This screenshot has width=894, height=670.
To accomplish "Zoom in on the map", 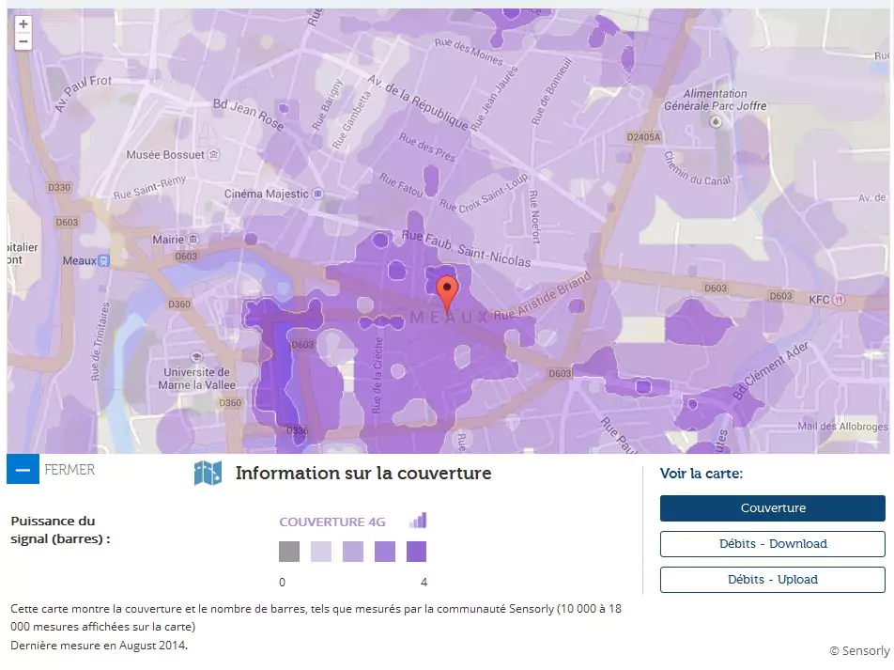I will tap(23, 24).
